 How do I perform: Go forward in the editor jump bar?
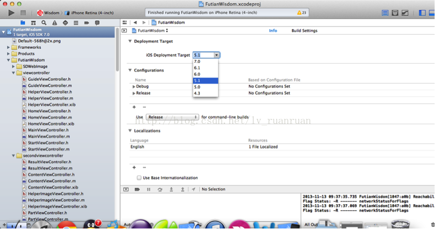[144, 23]
